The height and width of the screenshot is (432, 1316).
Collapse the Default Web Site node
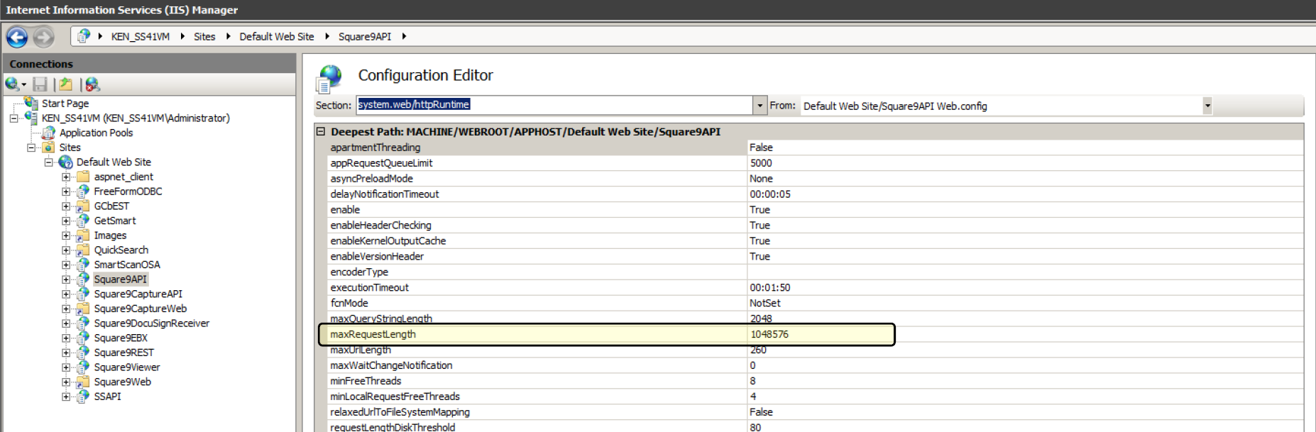pyautogui.click(x=48, y=162)
